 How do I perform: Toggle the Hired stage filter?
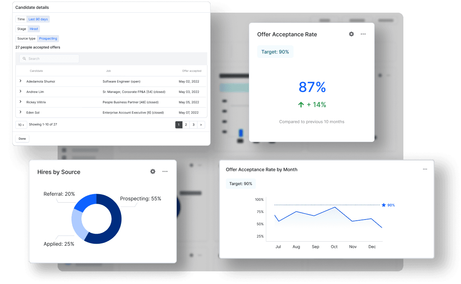[33, 28]
